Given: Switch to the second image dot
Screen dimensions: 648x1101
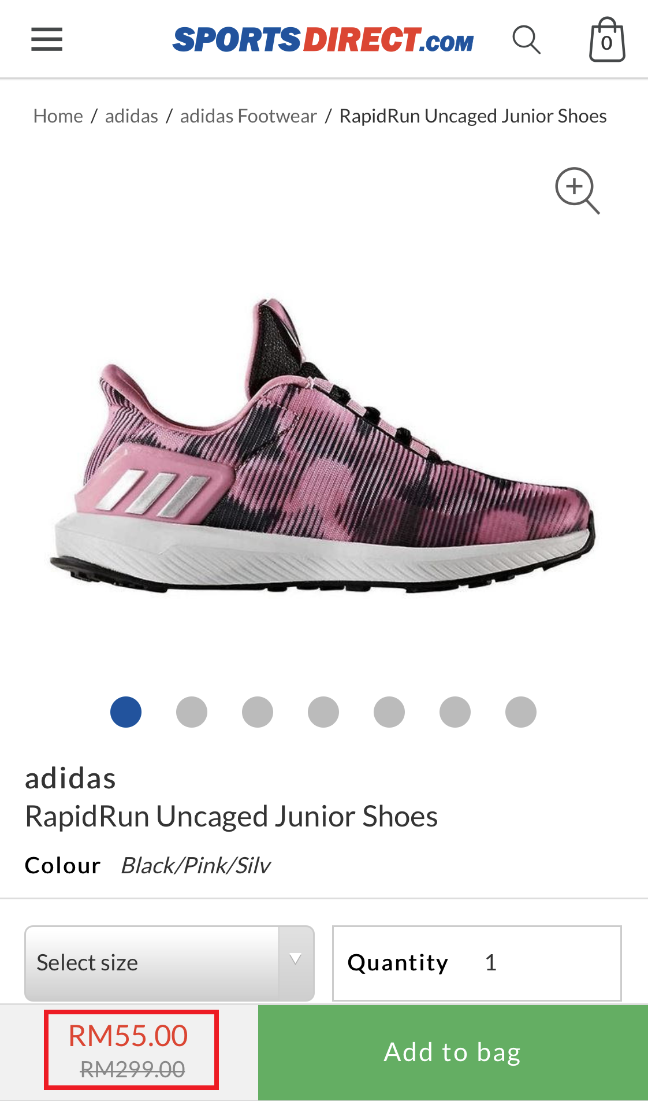Looking at the screenshot, I should [192, 711].
